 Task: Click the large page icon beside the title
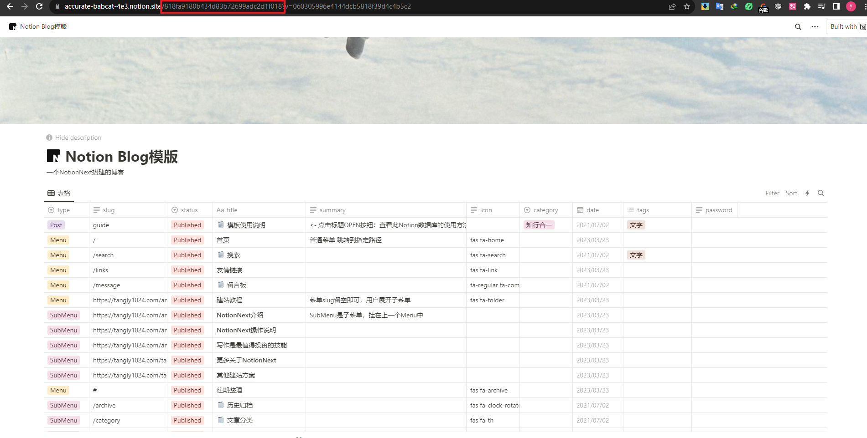(x=53, y=156)
